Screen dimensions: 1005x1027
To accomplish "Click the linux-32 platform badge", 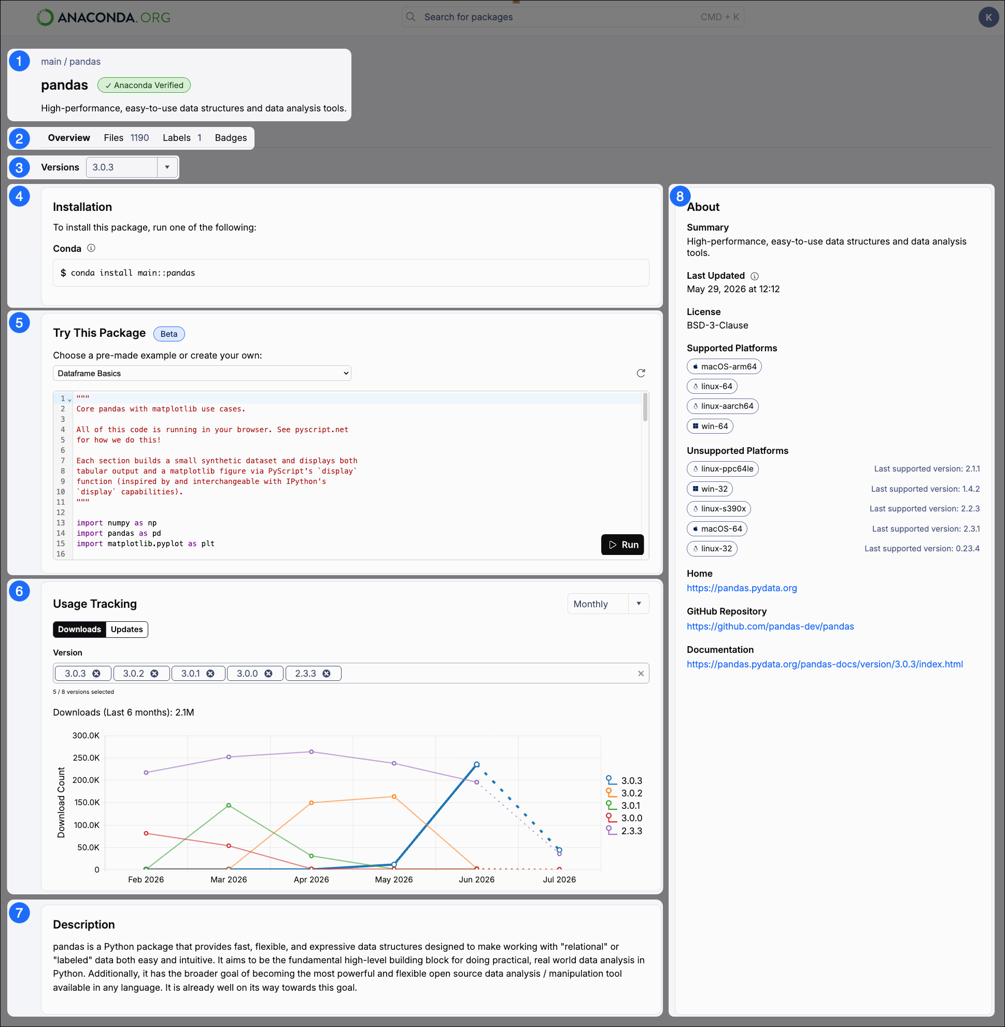I will coord(712,548).
